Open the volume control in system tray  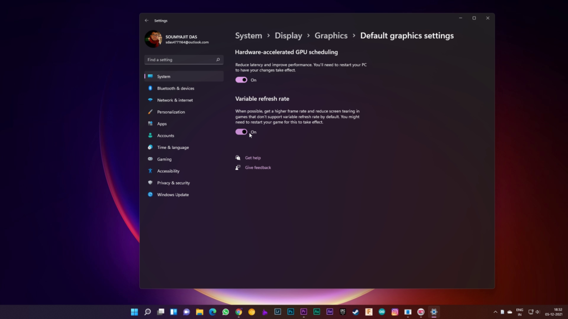(537, 312)
